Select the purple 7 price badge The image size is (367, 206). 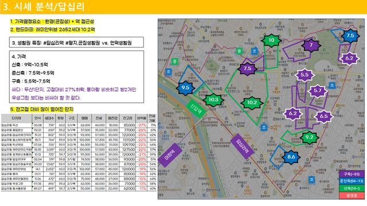(x=311, y=45)
